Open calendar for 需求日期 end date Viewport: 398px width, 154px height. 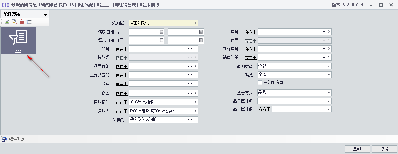click(x=201, y=40)
